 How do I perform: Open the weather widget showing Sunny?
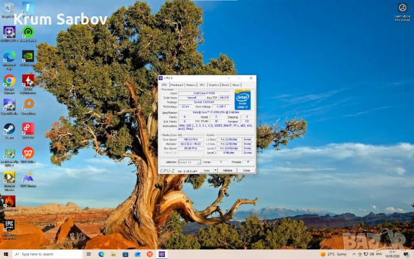pyautogui.click(x=333, y=254)
